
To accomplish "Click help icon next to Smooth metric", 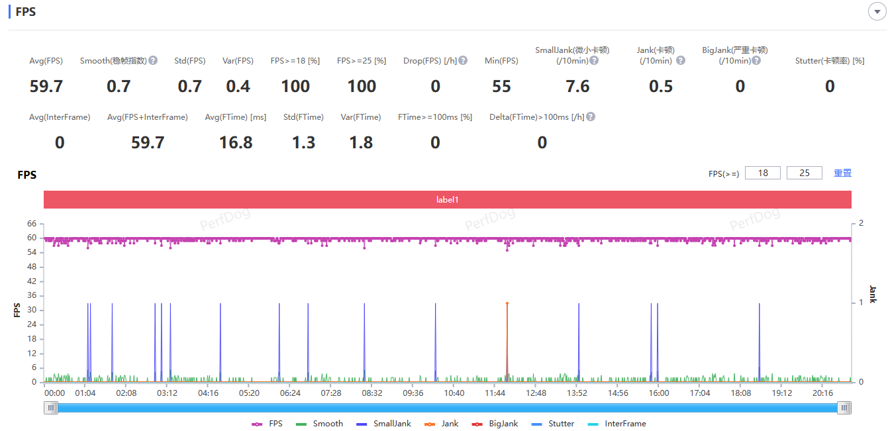I will (153, 60).
